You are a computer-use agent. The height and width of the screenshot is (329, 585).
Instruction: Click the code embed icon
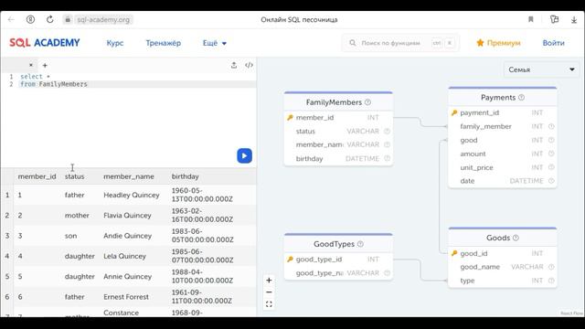pyautogui.click(x=249, y=65)
